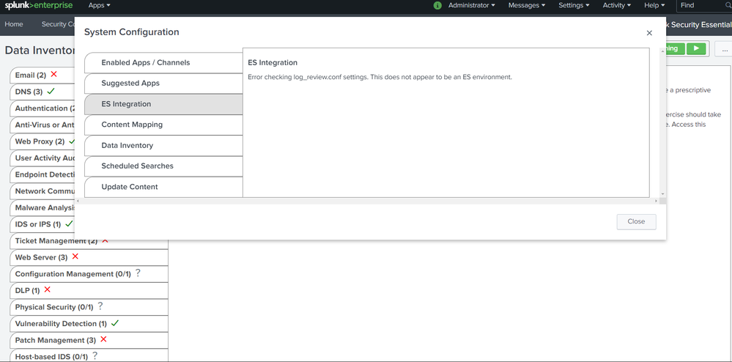Open the Help dropdown menu

point(654,6)
